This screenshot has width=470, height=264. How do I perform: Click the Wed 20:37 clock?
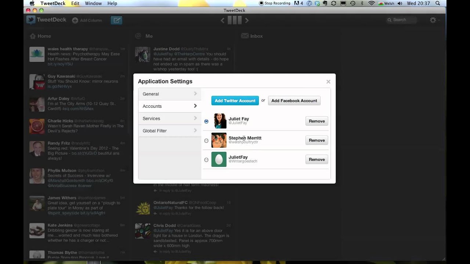(419, 3)
